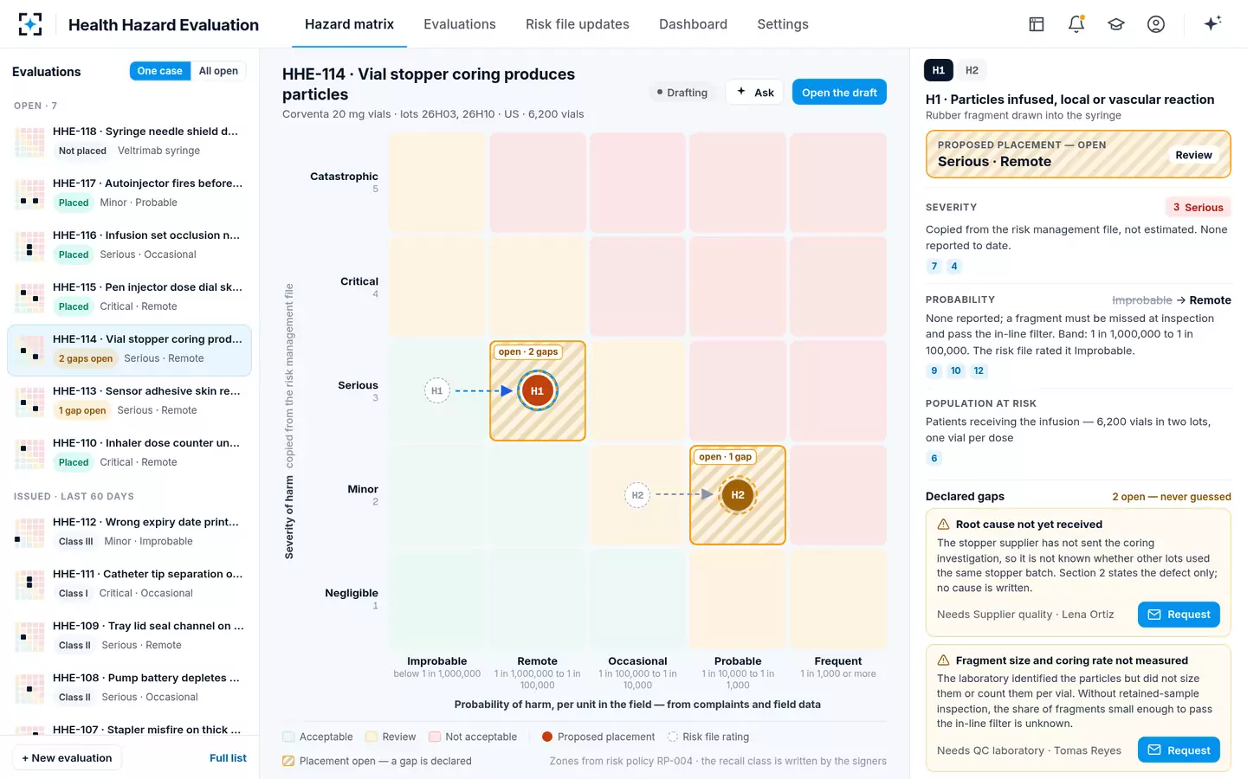Image resolution: width=1247 pixels, height=779 pixels.
Task: Go to Dashboard tab
Action: coord(693,24)
